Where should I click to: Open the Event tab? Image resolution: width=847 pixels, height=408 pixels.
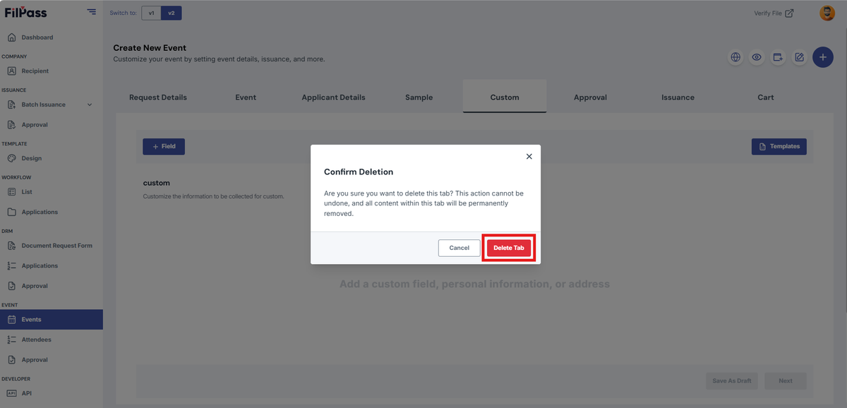(246, 97)
